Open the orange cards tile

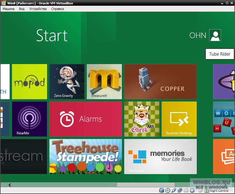[224, 157]
